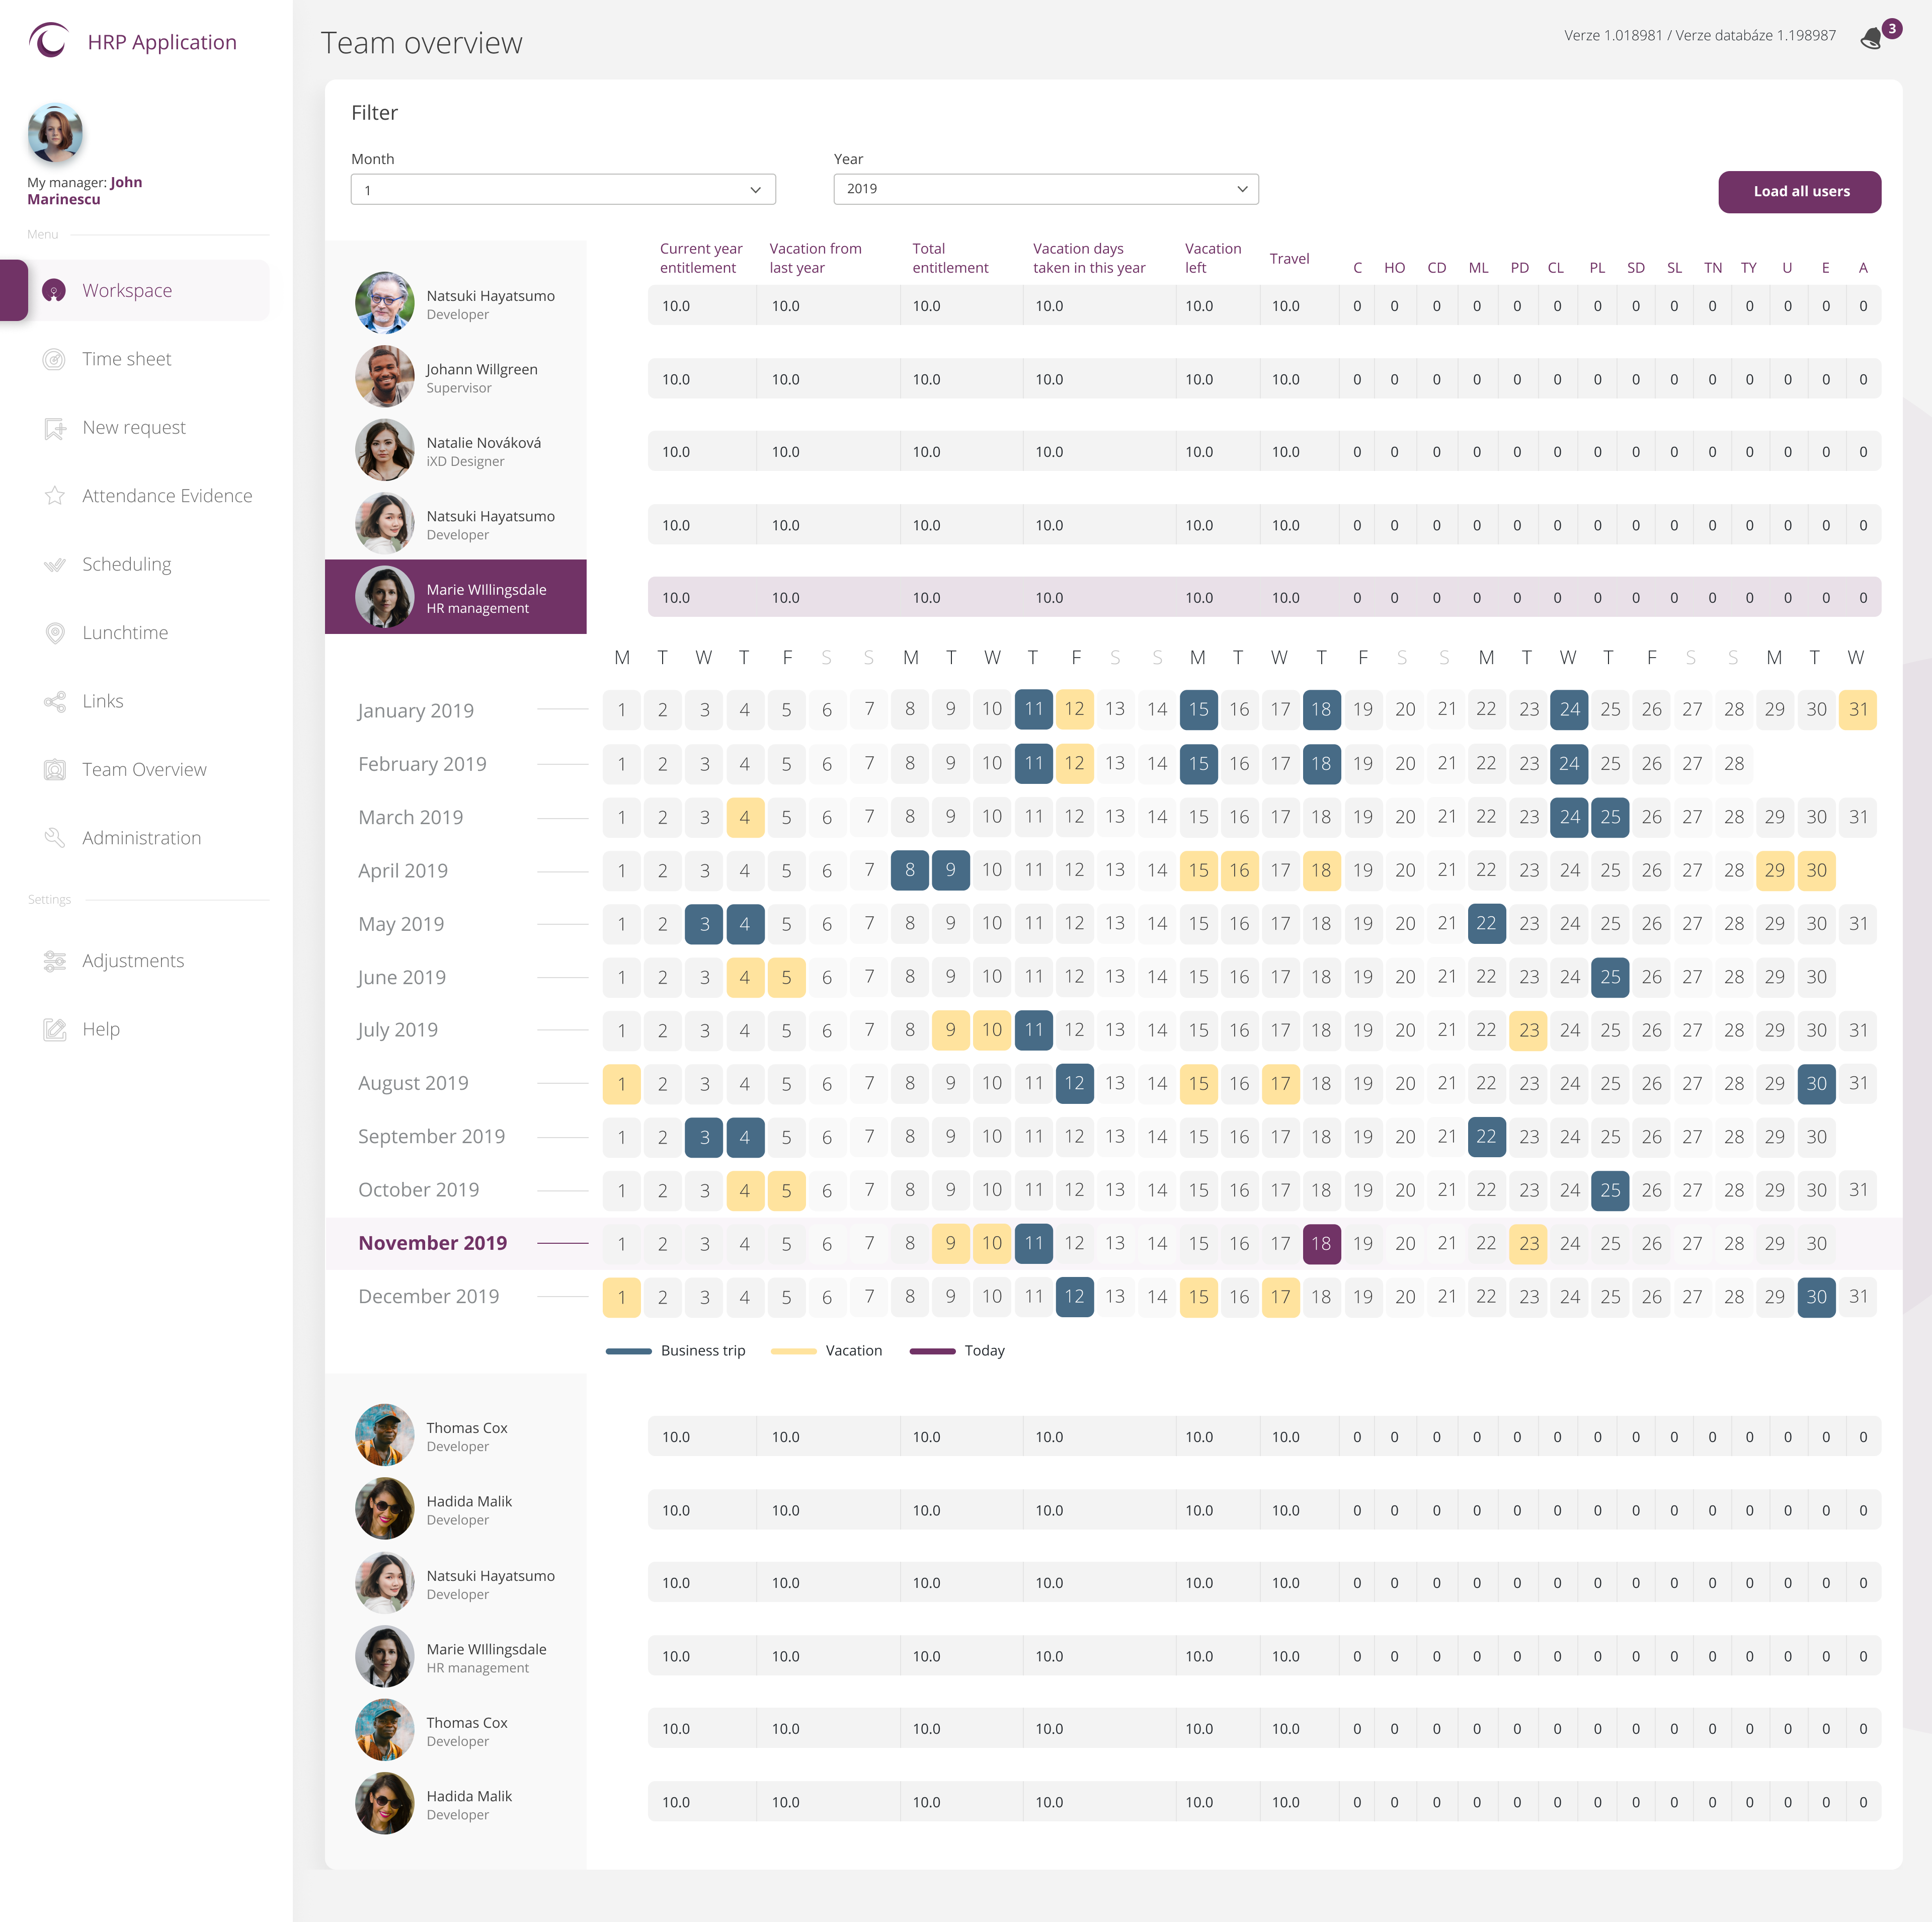Click the Today legend color swatch
Screen dimensions: 1932x1922
[932, 1351]
